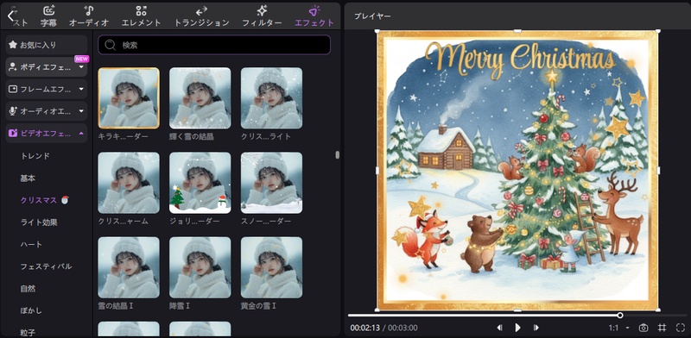The image size is (691, 338).
Task: Click the magnifier search icon
Action: [x=111, y=45]
